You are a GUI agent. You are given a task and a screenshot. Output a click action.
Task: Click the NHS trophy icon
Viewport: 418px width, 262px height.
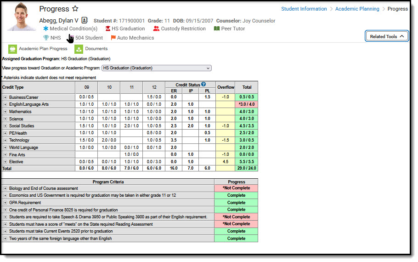(x=46, y=38)
